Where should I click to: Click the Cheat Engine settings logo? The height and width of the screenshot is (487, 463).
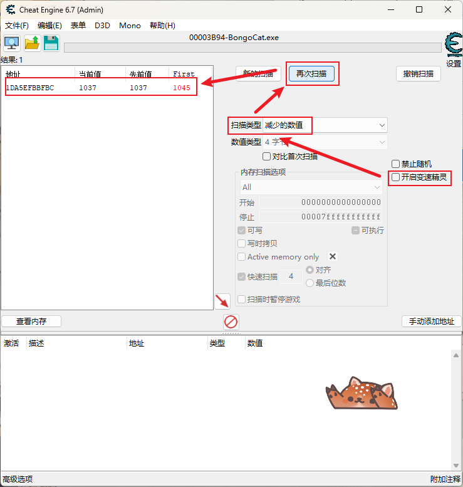pyautogui.click(x=452, y=45)
